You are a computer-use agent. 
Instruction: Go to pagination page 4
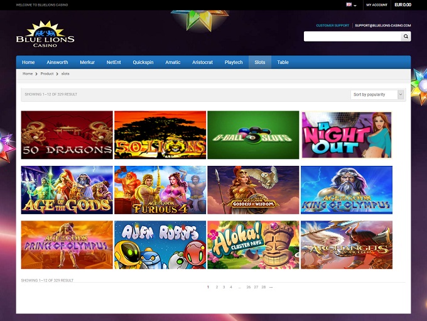(x=231, y=287)
